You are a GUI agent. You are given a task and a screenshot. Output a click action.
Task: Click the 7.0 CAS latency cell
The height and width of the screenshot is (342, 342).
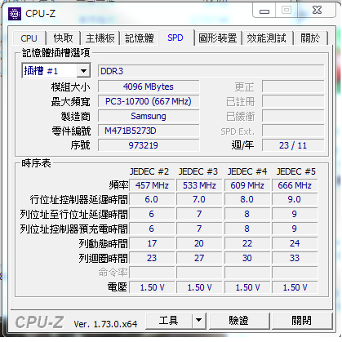[x=199, y=199]
